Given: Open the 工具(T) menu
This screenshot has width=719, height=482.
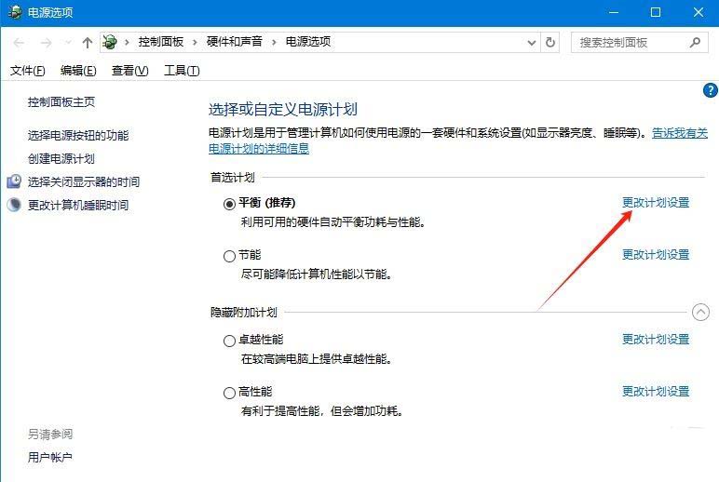Looking at the screenshot, I should (x=182, y=71).
